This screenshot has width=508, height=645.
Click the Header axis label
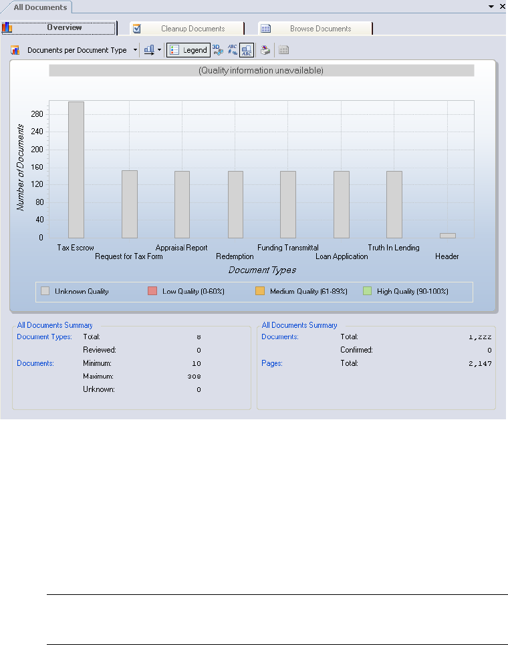pos(447,256)
